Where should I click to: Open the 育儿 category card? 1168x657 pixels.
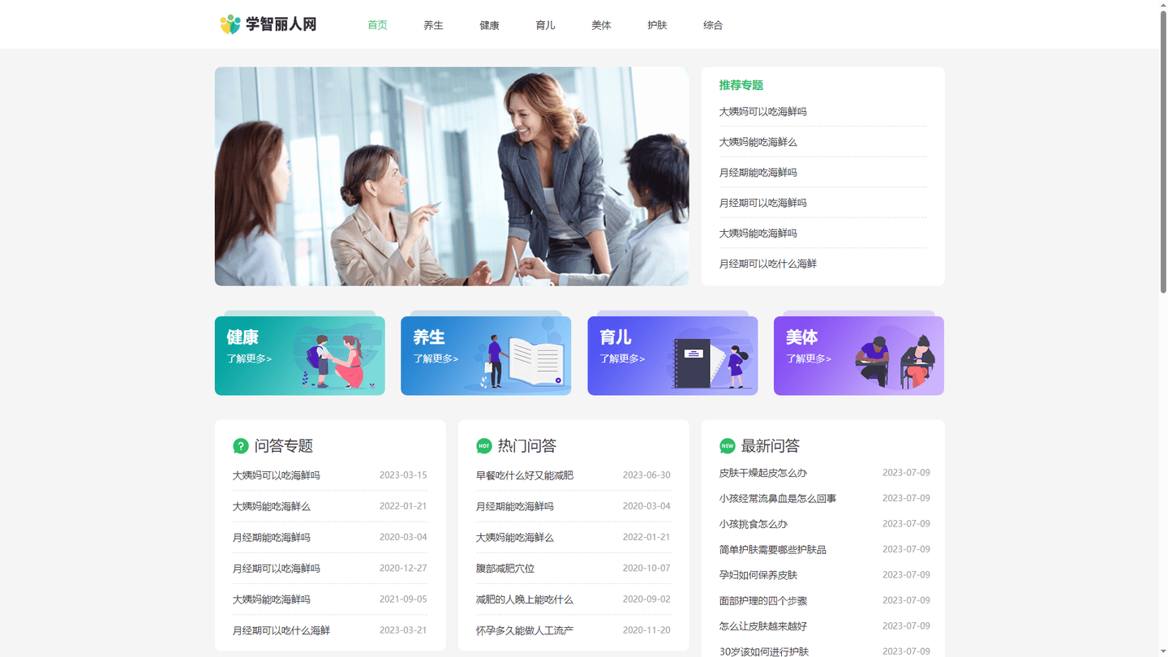[x=672, y=355]
